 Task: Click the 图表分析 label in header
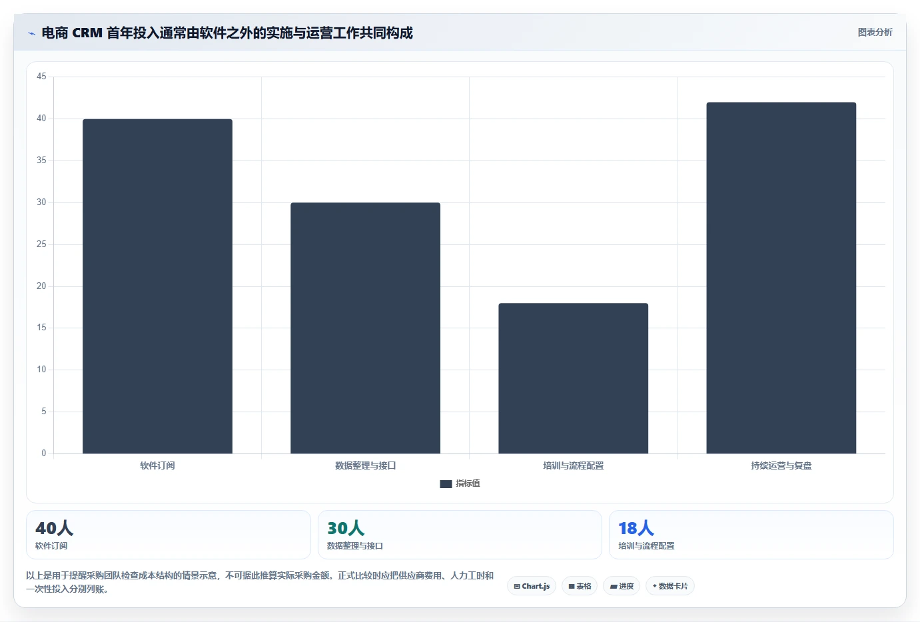point(875,32)
